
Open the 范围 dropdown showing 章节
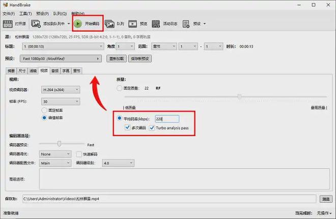(x=164, y=46)
